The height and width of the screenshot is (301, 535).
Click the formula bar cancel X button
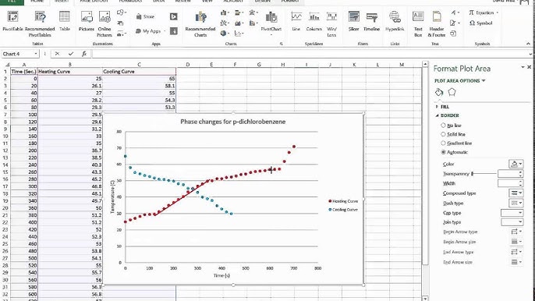click(57, 54)
